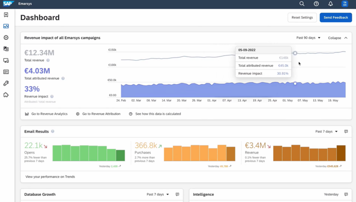Click the 33% revenue impact value
Image resolution: width=356 pixels, height=202 pixels.
(x=32, y=89)
